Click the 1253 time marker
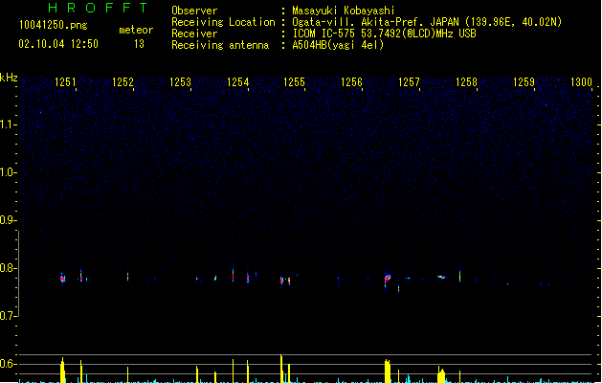The image size is (602, 383). [180, 82]
